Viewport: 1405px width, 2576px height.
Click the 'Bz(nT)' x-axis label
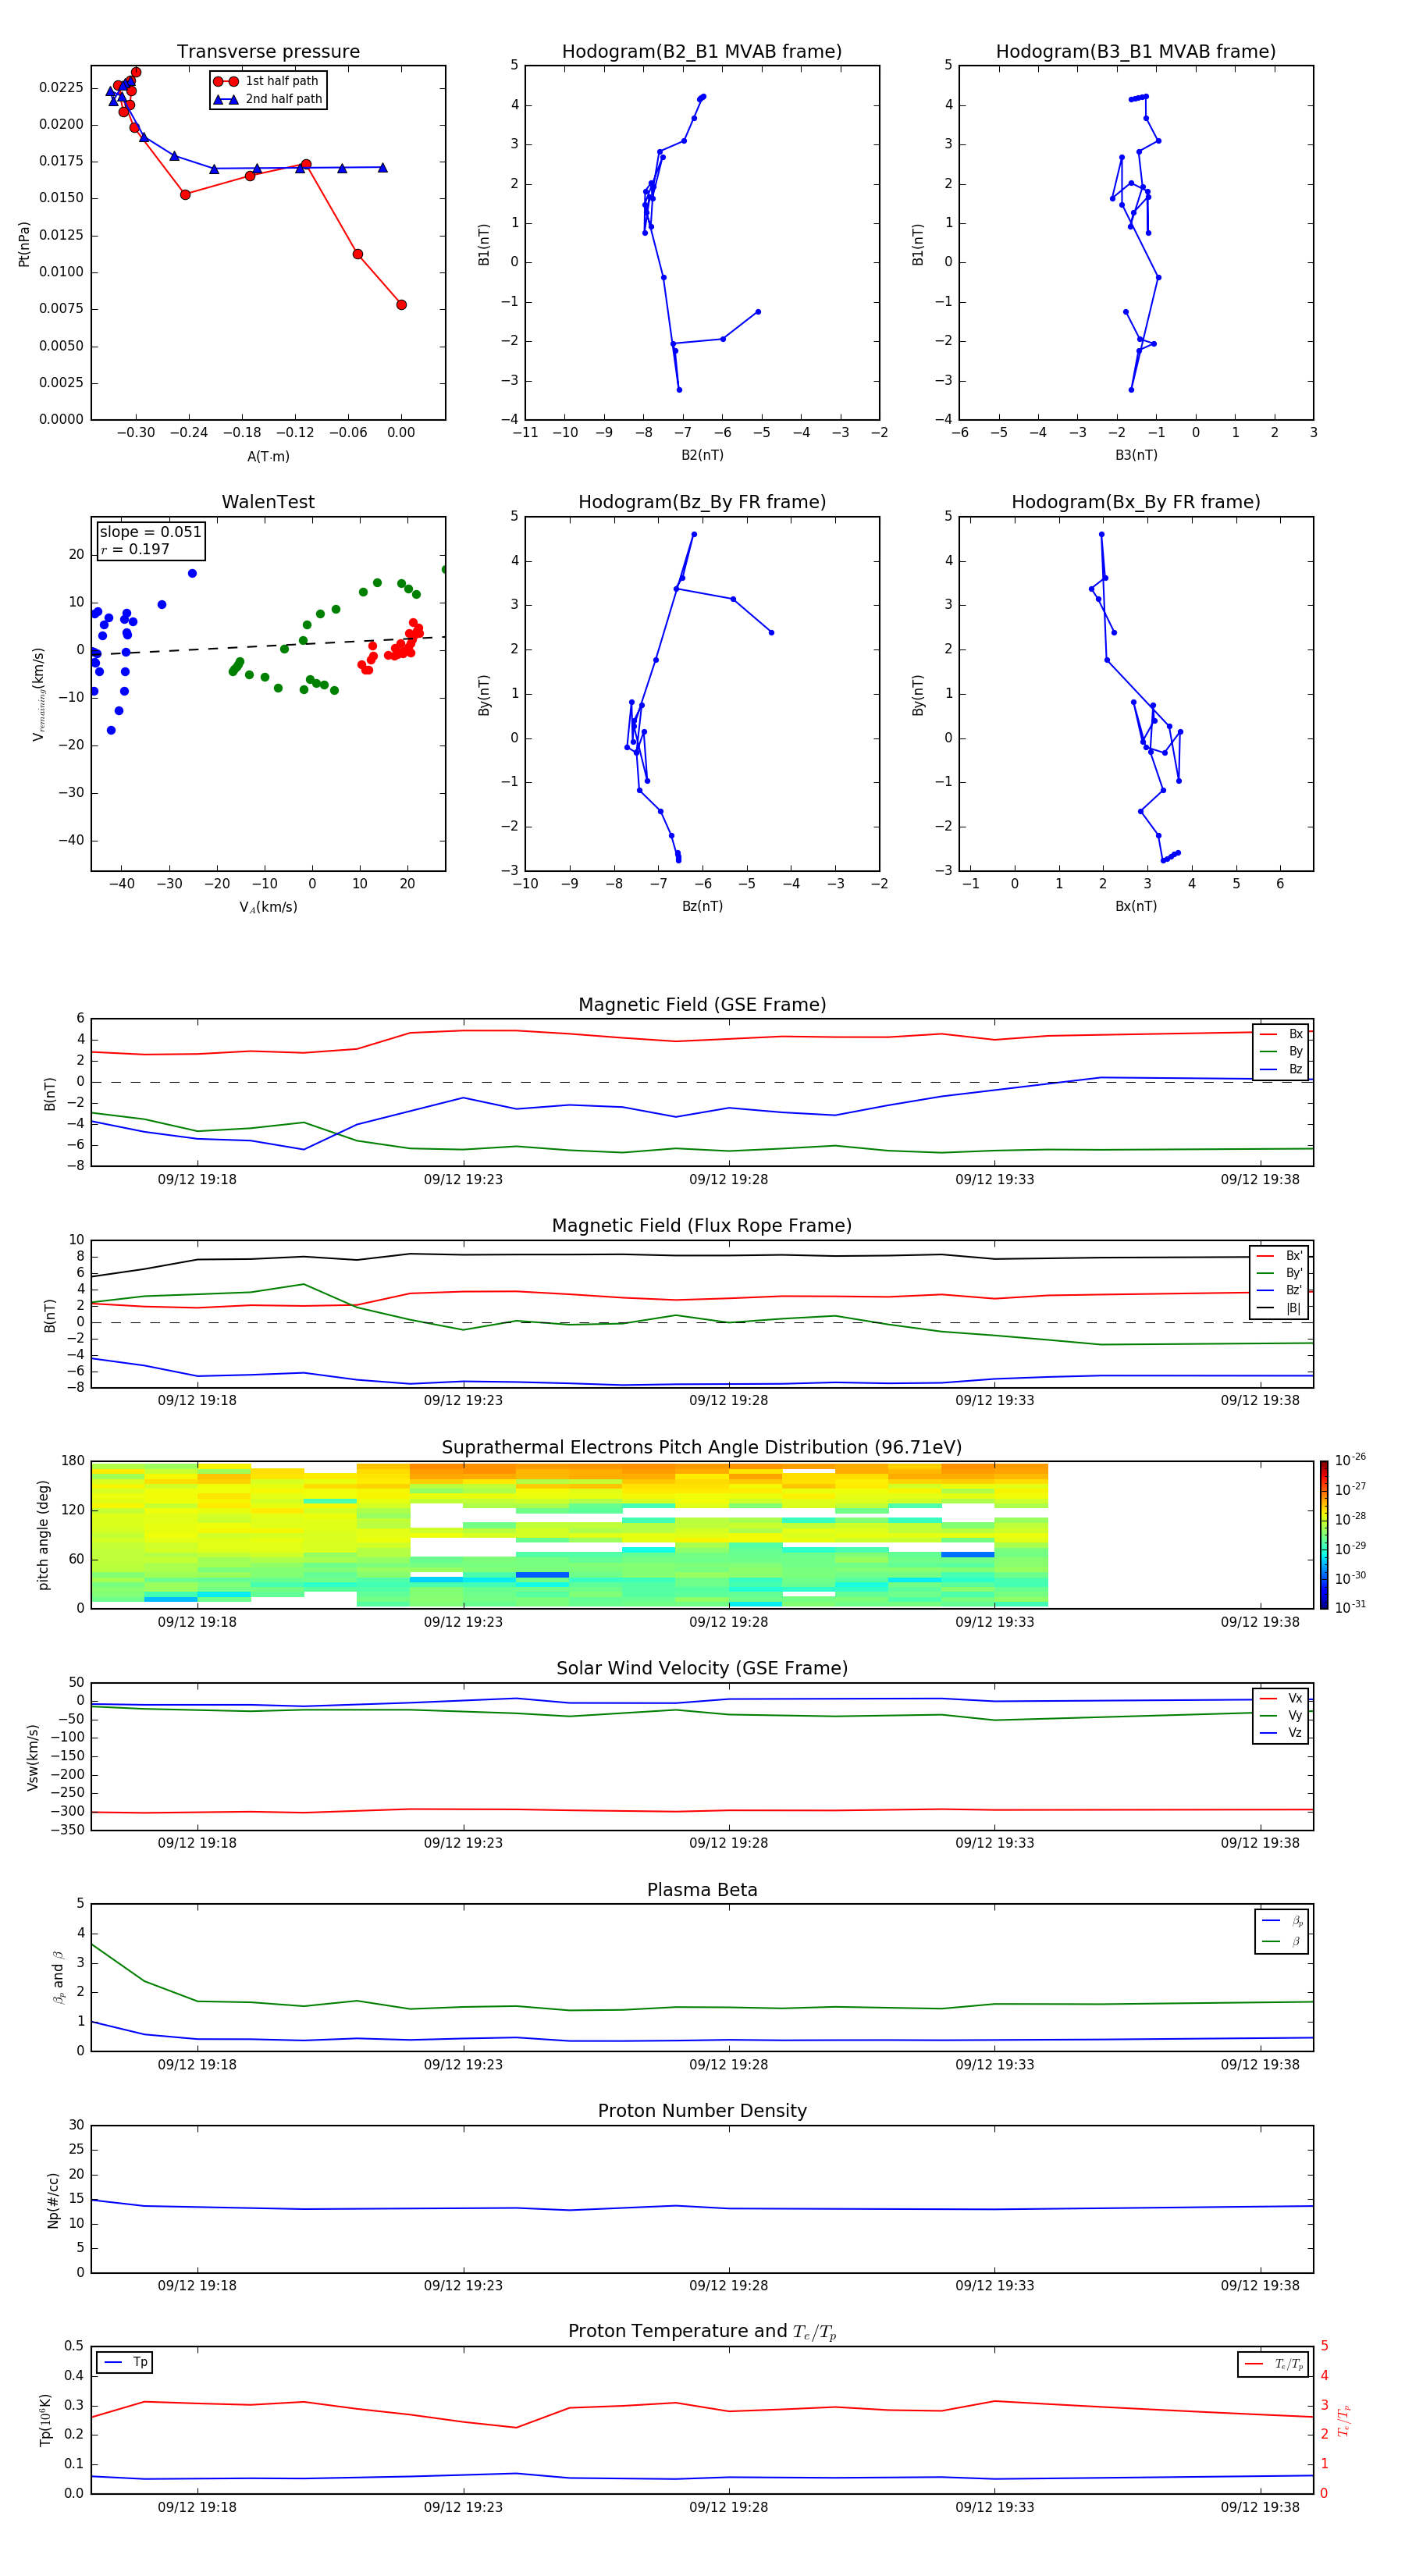(x=702, y=906)
